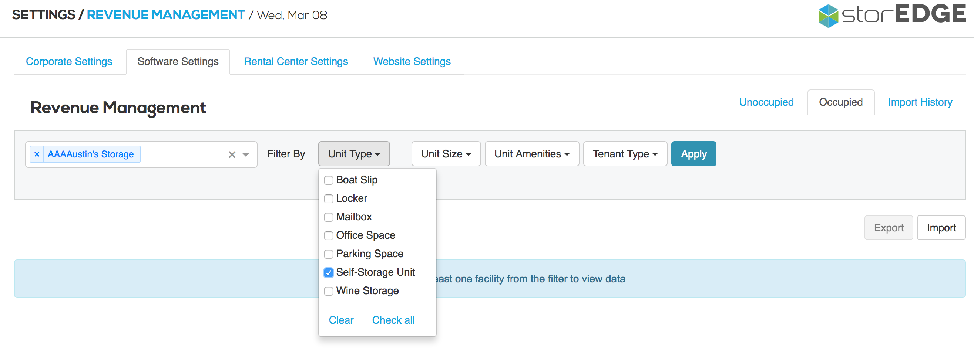Expand the Unit Amenities filter
Viewport: 974px width, 357px height.
coord(532,154)
